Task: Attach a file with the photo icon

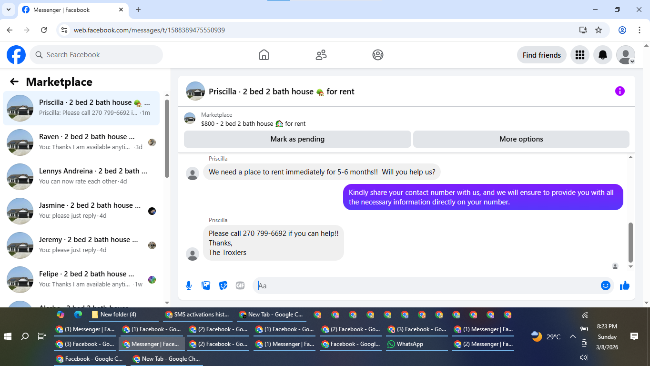Action: (x=206, y=285)
